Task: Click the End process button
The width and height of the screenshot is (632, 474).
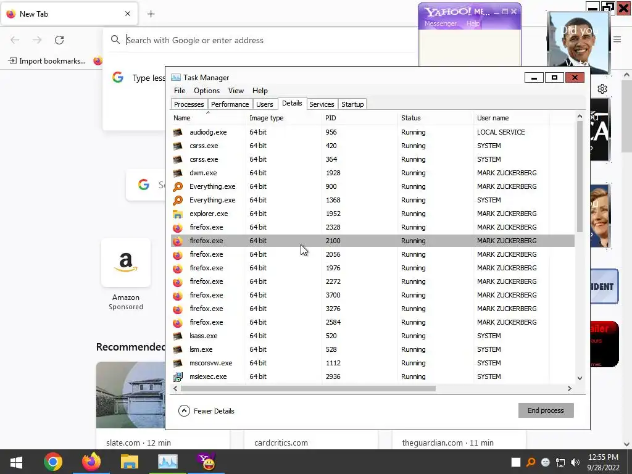Action: pyautogui.click(x=546, y=410)
